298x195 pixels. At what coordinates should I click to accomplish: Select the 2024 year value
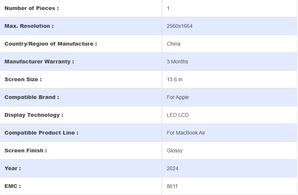(172, 168)
